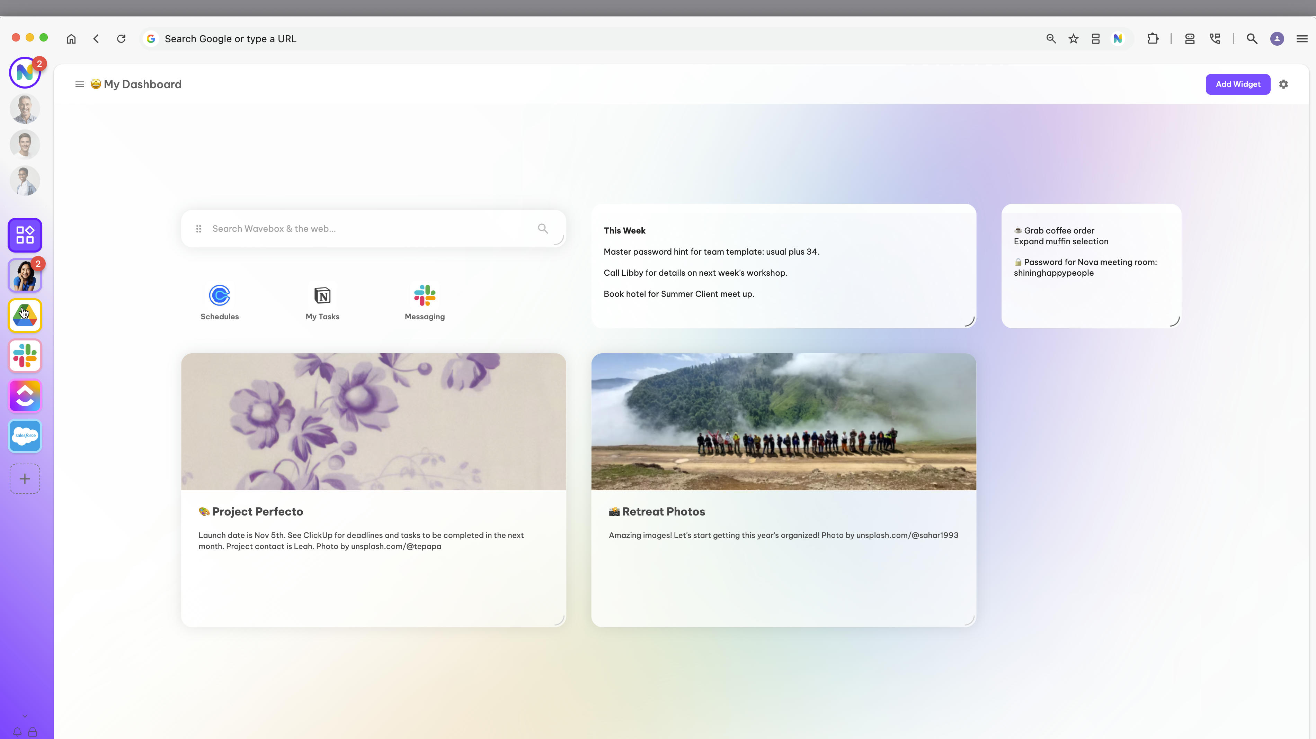Screen dimensions: 1316x739
Task: Click the 'Expand muffin selection' note line
Action: pos(1061,241)
